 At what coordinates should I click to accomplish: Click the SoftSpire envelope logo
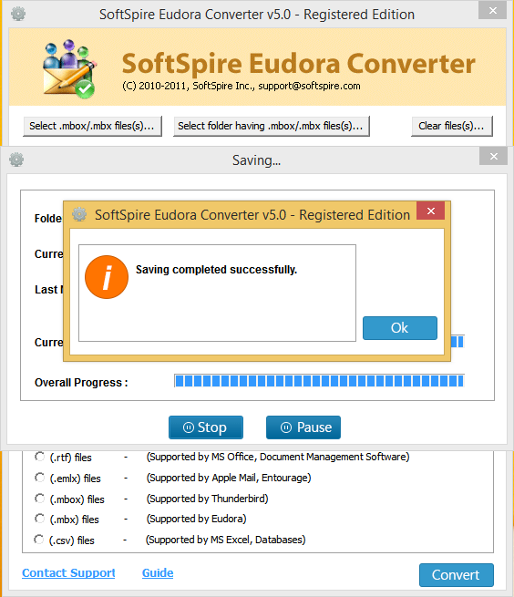pos(69,68)
